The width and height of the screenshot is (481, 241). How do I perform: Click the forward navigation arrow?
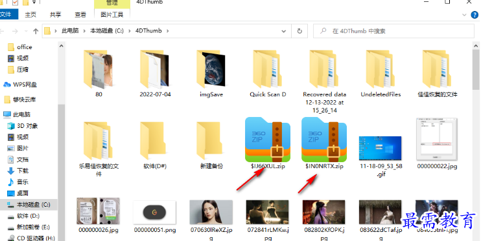click(15, 31)
